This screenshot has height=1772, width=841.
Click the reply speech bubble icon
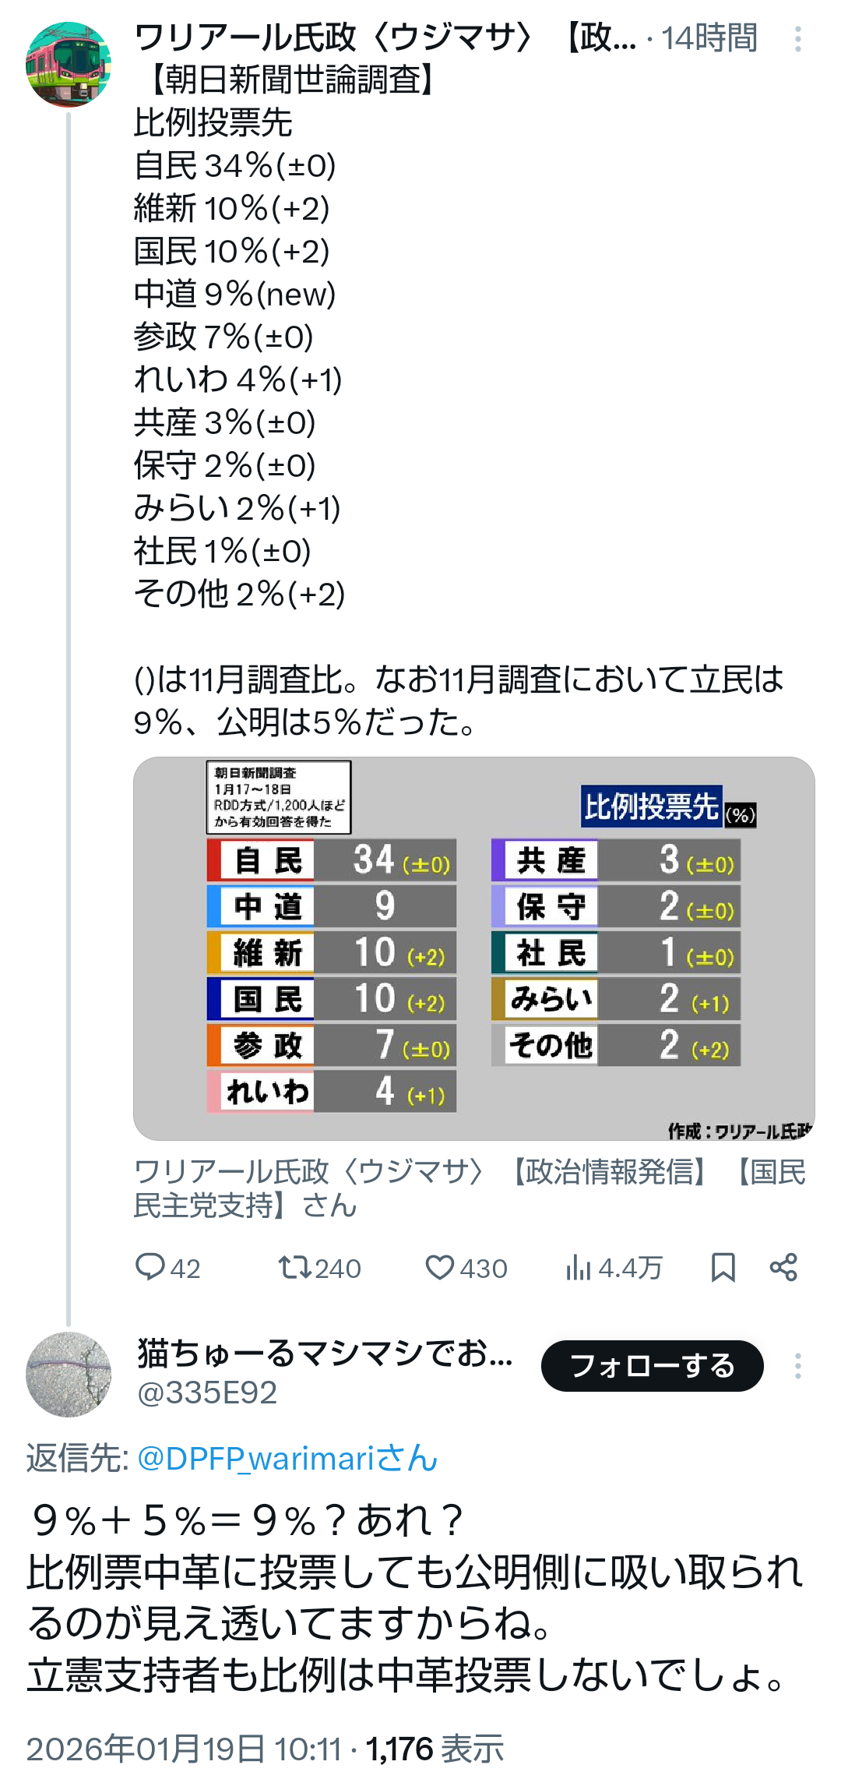coord(150,1267)
